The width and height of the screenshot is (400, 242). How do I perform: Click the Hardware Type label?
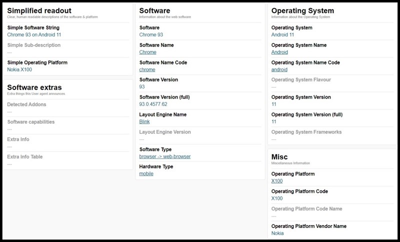click(x=156, y=166)
